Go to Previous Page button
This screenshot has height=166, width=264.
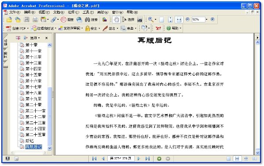103,159
